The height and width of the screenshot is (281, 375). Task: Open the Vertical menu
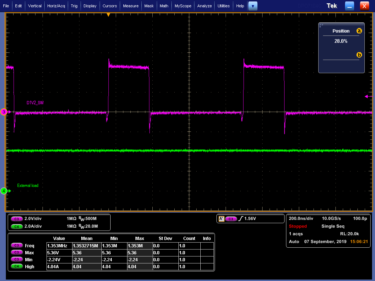tap(35, 6)
